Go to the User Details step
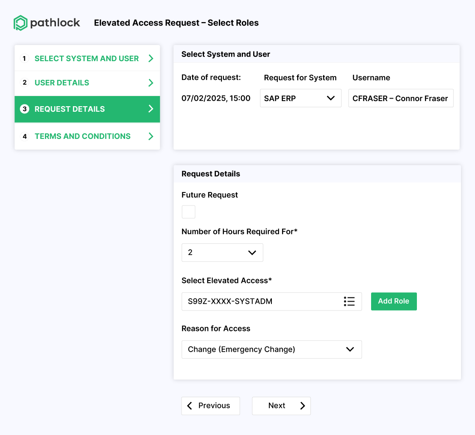The image size is (475, 435). [x=62, y=83]
